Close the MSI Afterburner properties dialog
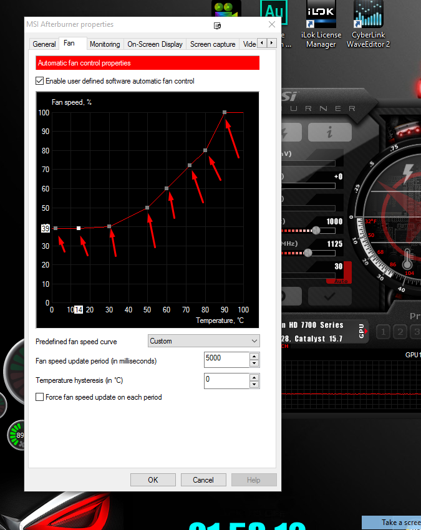The width and height of the screenshot is (421, 530). (x=272, y=24)
